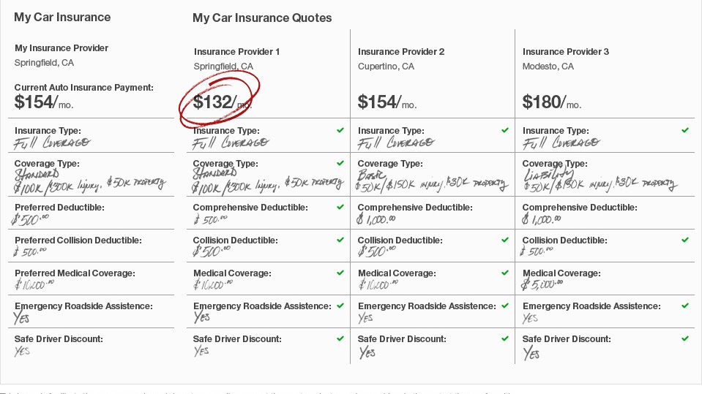Click Provider 1 Coverage Type green checkmark

click(340, 163)
